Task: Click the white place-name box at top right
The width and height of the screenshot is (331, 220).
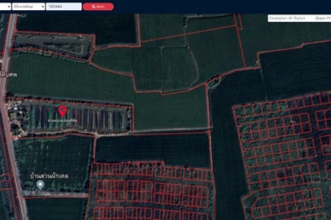Action: point(299,18)
